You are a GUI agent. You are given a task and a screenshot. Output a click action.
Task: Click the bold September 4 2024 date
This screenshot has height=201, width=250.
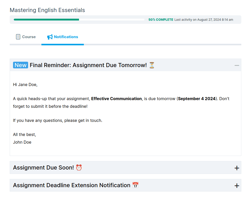[197, 99]
